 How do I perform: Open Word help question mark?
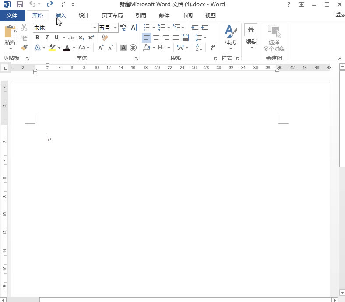pos(289,4)
